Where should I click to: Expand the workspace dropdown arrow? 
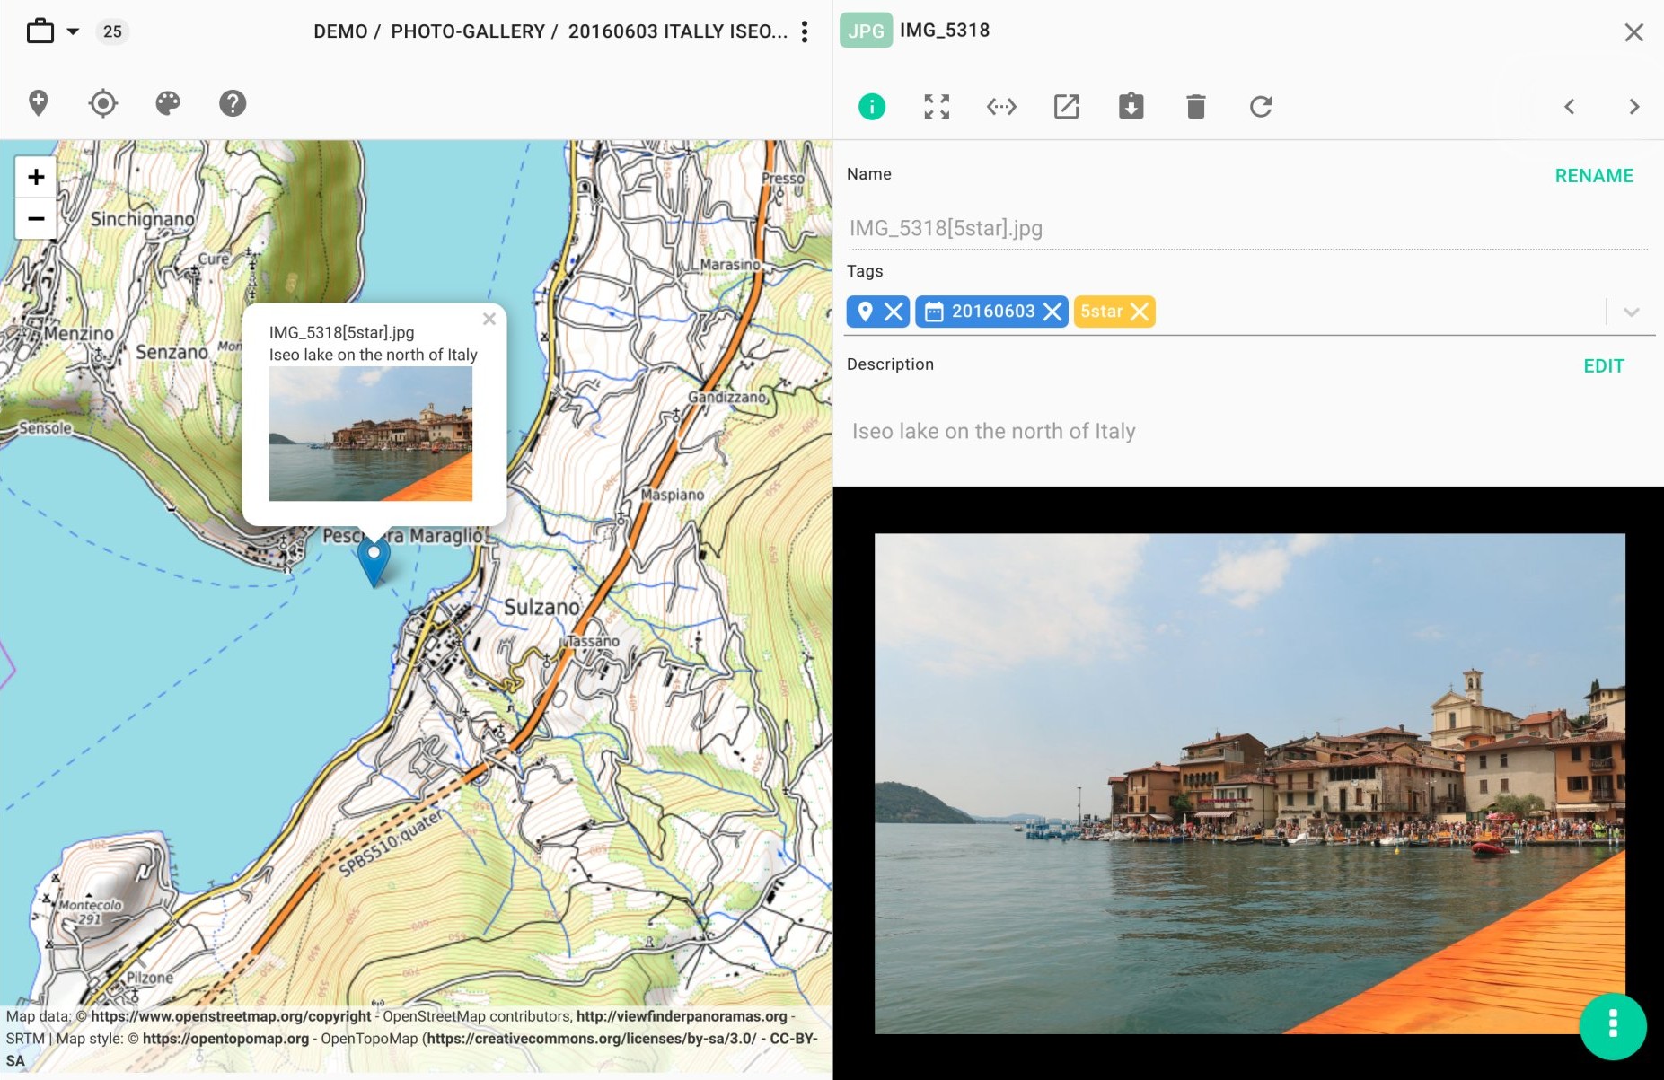[73, 31]
